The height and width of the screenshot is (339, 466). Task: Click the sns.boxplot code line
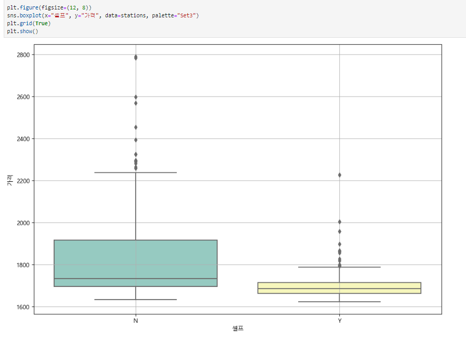[103, 15]
